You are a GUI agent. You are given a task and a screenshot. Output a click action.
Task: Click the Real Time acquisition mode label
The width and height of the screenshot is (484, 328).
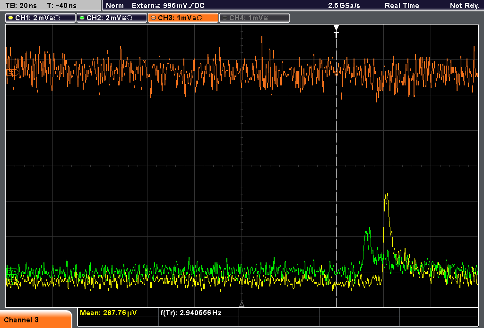[x=402, y=6]
